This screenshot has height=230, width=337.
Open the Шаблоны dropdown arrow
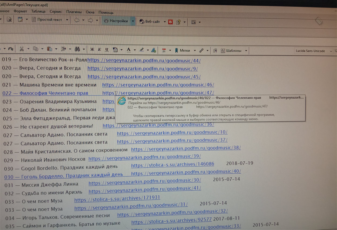pyautogui.click(x=246, y=51)
